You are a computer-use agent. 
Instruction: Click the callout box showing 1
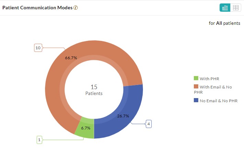40,140
